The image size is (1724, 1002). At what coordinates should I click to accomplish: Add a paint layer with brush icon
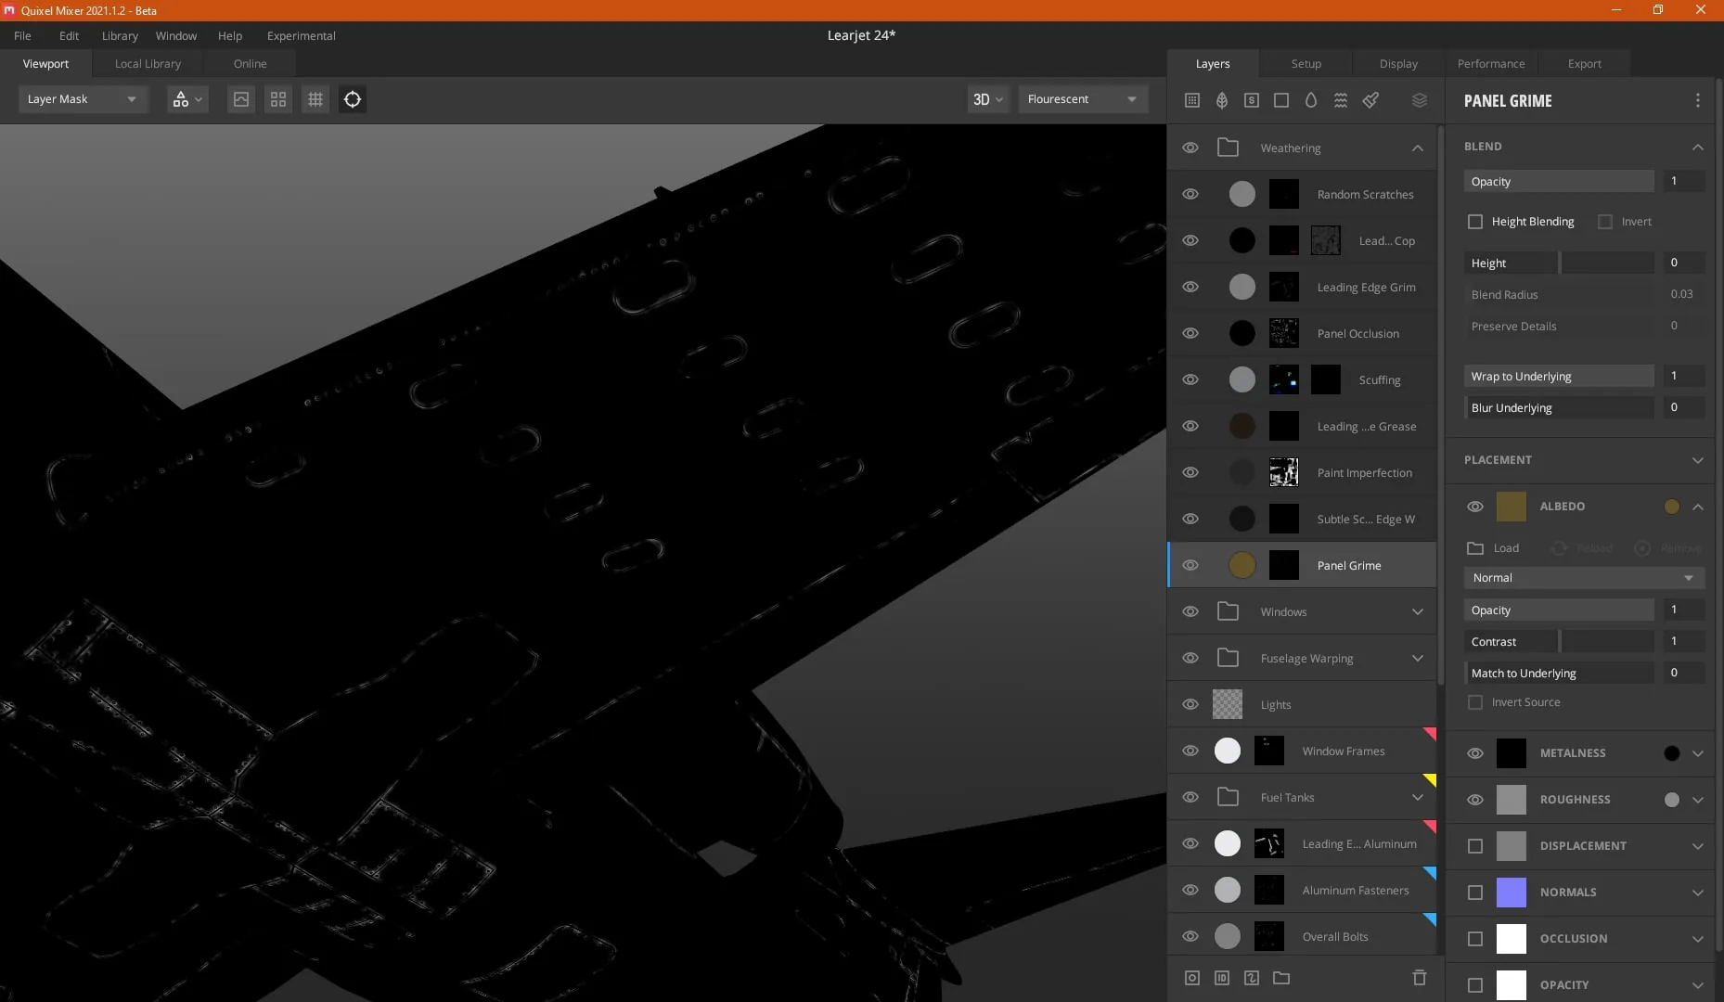tap(1370, 100)
